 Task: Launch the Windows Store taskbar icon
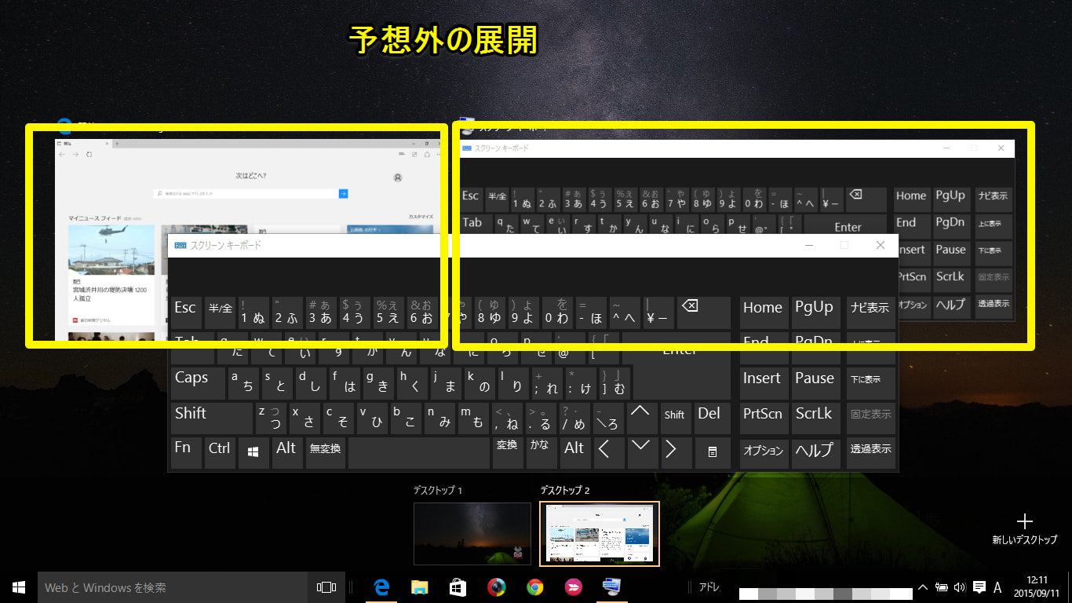[458, 587]
